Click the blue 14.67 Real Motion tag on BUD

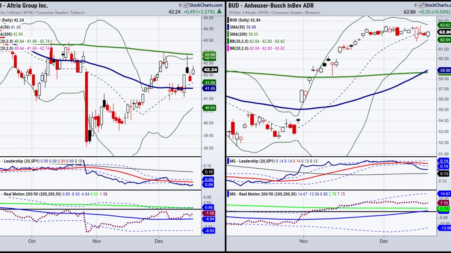click(444, 194)
